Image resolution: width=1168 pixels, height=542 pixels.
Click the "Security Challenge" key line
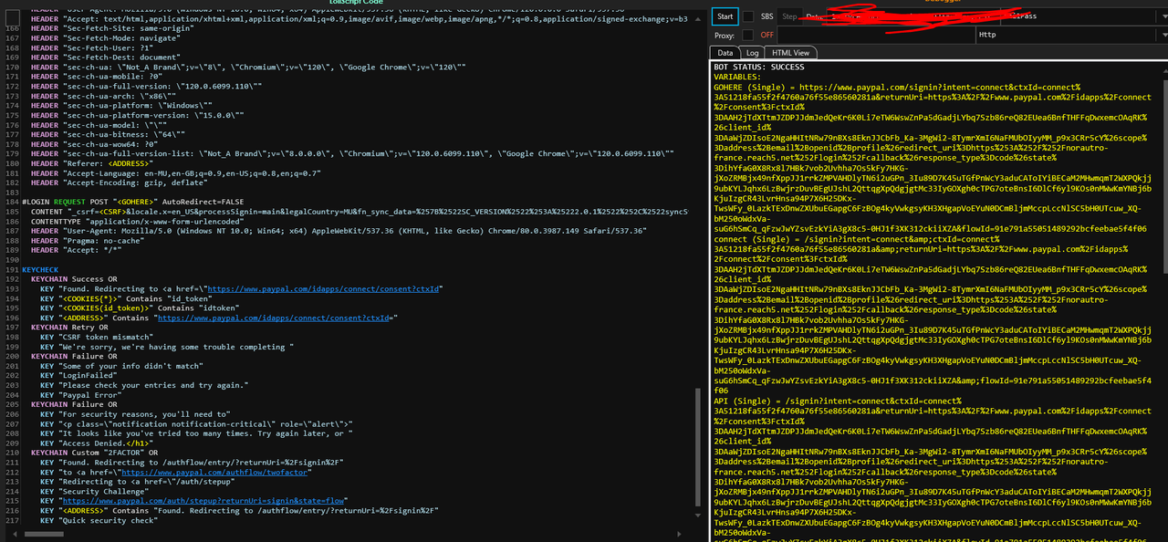[94, 491]
